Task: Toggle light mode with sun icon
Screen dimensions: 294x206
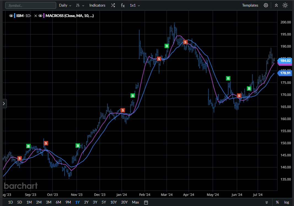Action: (x=285, y=5)
